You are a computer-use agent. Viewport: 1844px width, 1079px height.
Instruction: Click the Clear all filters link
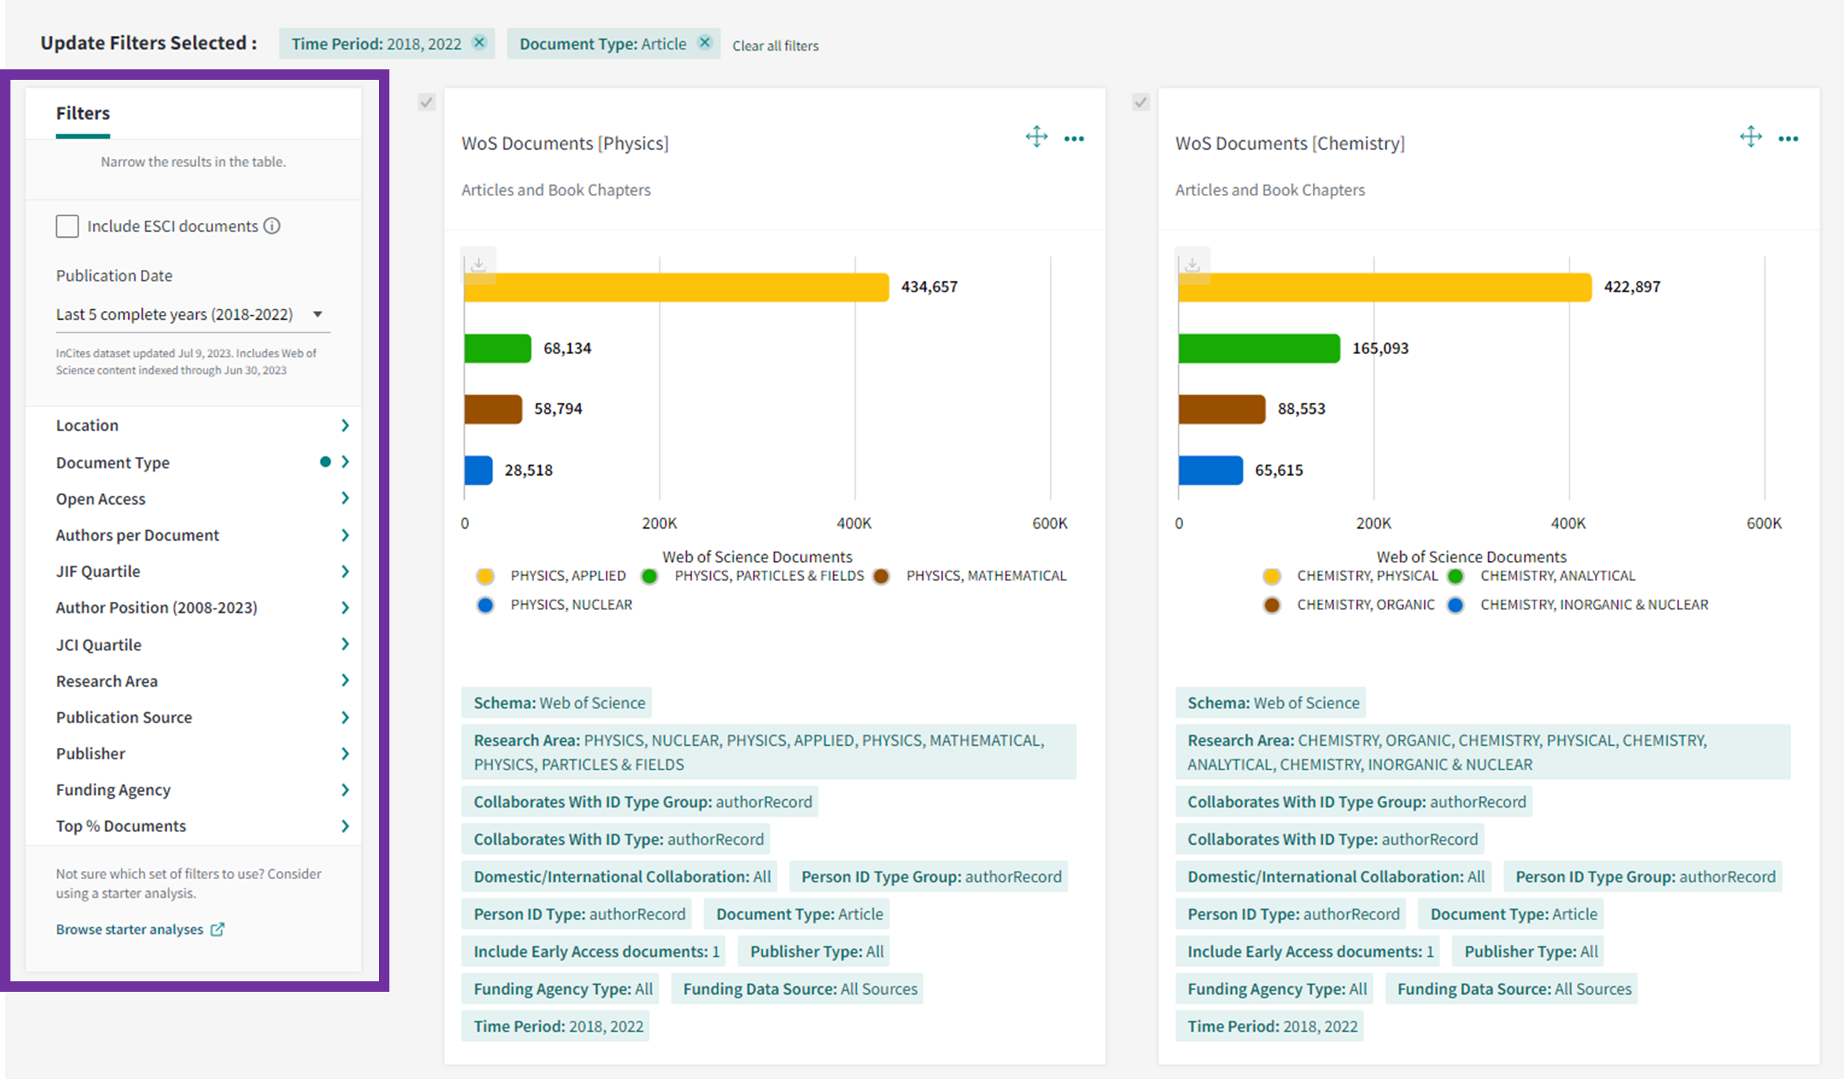[x=775, y=45]
